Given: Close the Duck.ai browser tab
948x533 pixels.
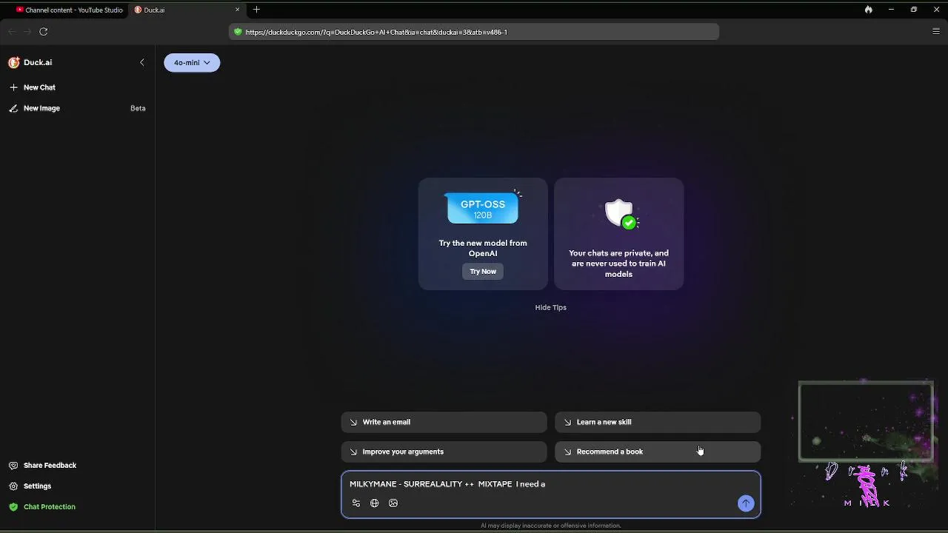Looking at the screenshot, I should [238, 10].
